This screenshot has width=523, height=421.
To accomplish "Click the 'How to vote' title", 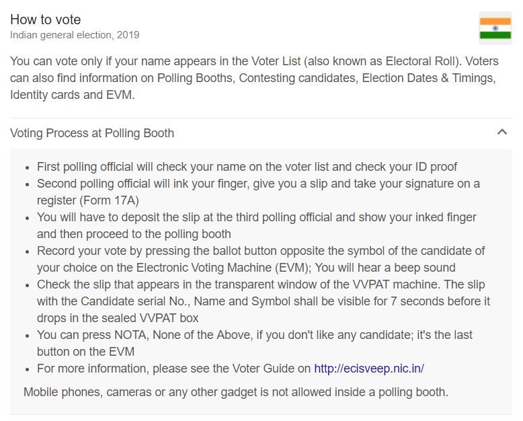I will click(45, 20).
